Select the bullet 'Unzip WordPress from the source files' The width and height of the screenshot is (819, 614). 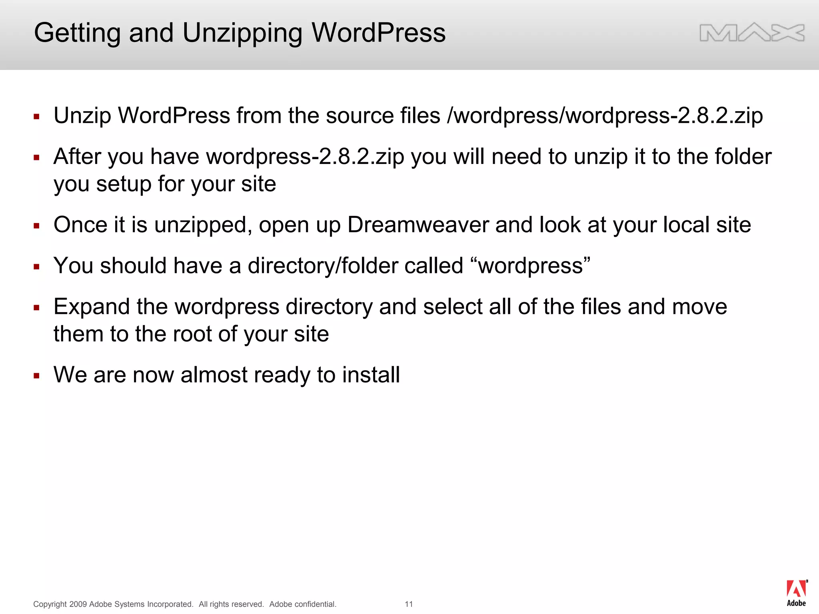(x=408, y=116)
